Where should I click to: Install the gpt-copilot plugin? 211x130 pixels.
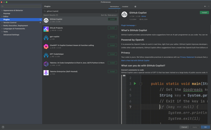112,37
